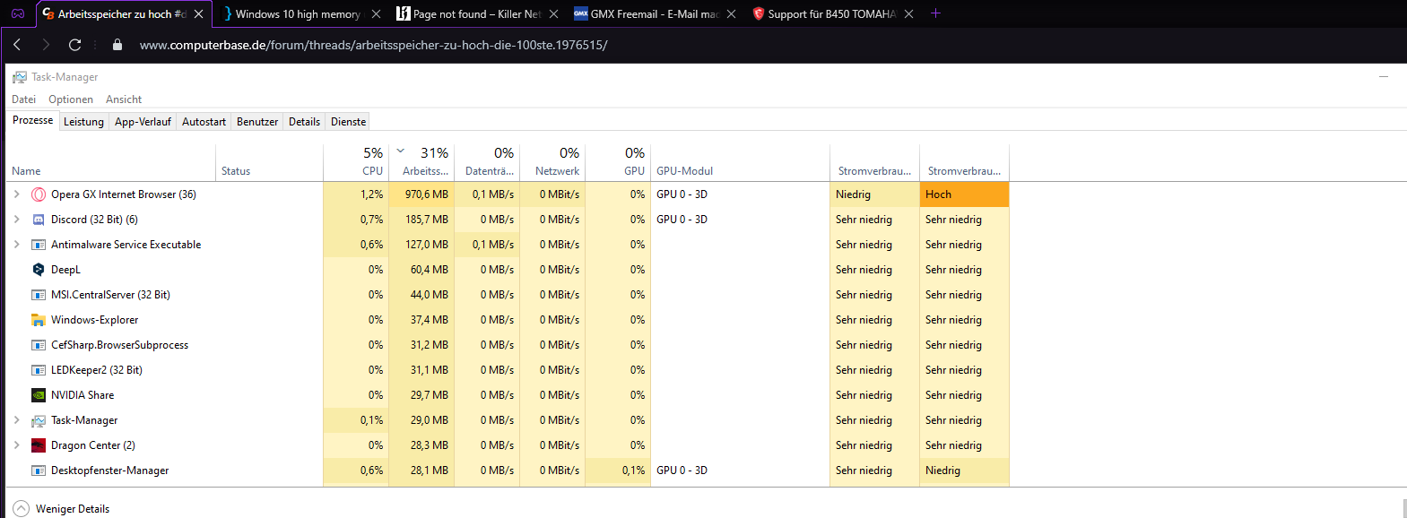Open the Optionen menu

(71, 99)
